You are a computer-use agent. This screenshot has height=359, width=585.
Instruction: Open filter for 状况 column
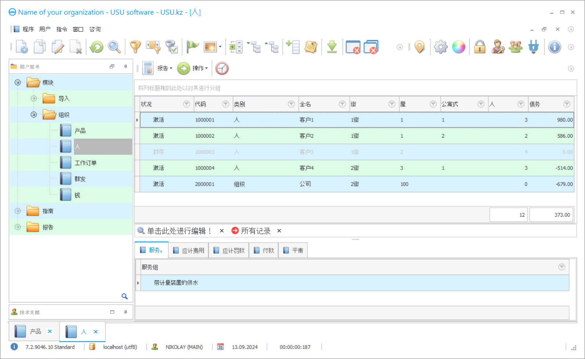coord(187,104)
